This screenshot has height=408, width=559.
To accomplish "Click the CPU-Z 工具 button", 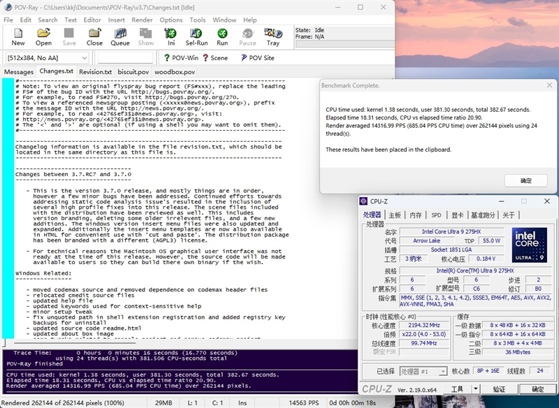I will pyautogui.click(x=458, y=389).
